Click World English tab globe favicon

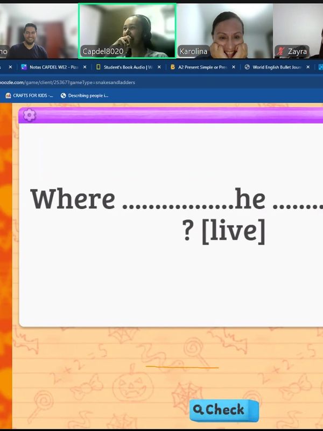247,67
